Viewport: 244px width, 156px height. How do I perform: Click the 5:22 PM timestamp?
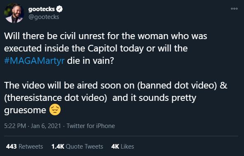15,126
